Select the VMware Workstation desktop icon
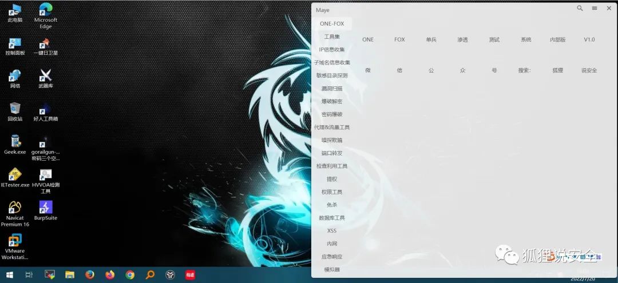This screenshot has width=618, height=283. 15,247
